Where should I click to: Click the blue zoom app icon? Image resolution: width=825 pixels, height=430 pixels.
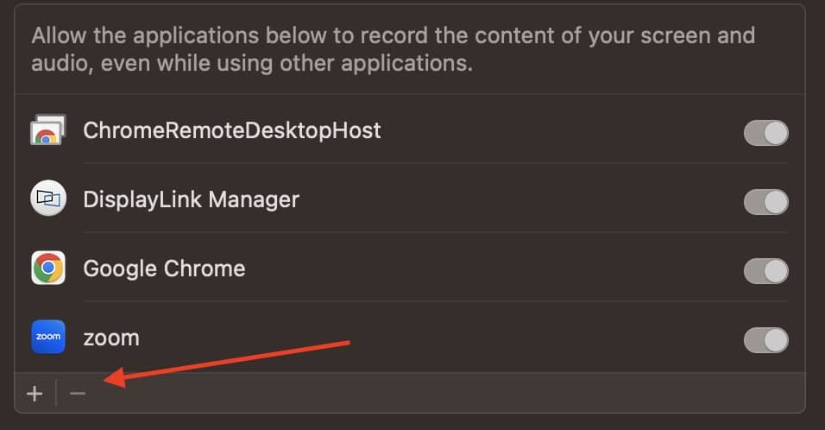click(48, 337)
